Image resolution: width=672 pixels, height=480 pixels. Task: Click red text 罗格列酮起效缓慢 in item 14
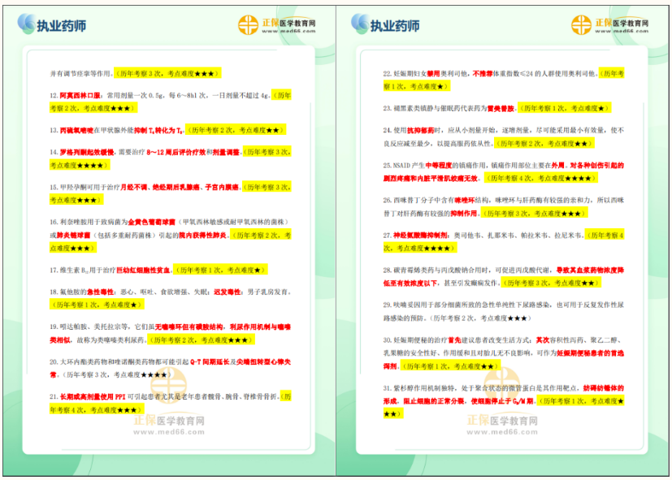pos(88,152)
